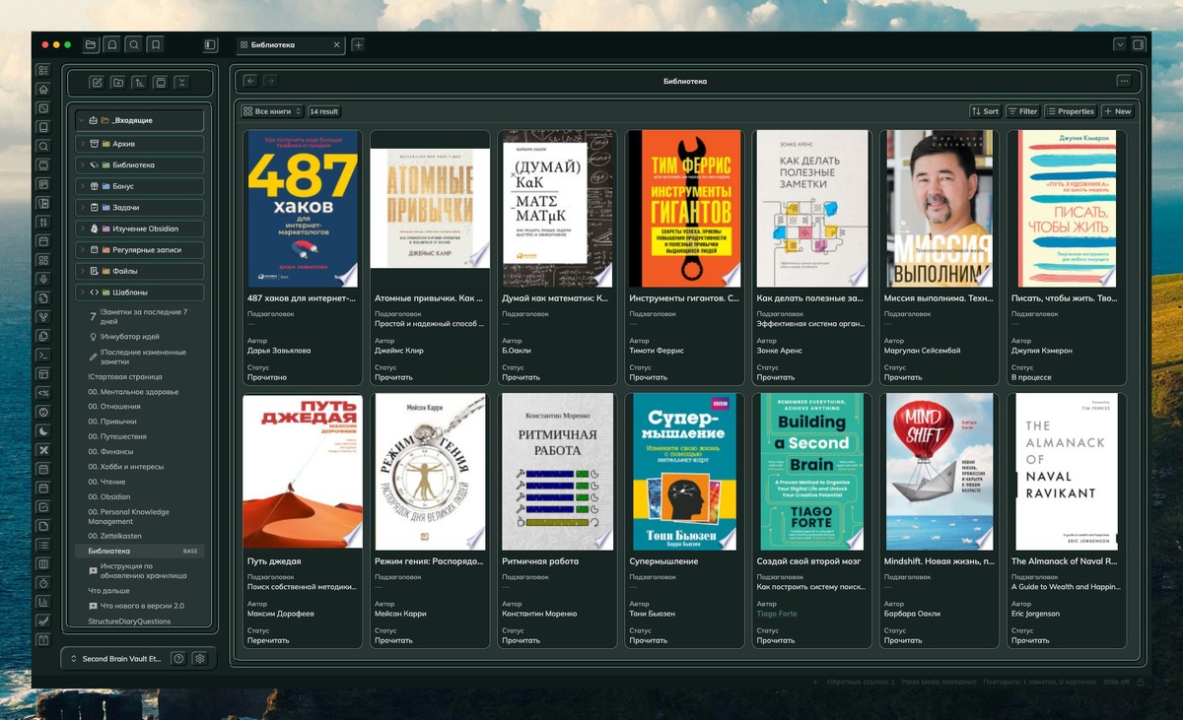Click the stopwatch timer icon in the ribbon
The width and height of the screenshot is (1183, 720).
click(x=42, y=582)
